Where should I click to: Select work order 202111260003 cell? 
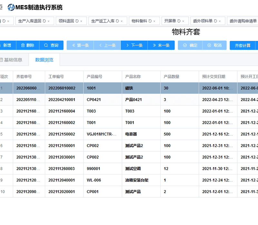point(64,169)
